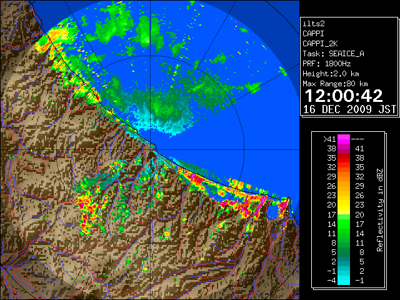The image size is (400, 300).
Task: Click the 'Height:2.0 km' entry
Action: (x=331, y=74)
